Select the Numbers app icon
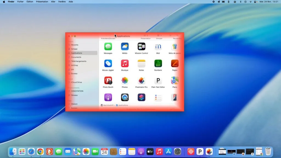The height and width of the screenshot is (158, 281). (x=158, y=63)
